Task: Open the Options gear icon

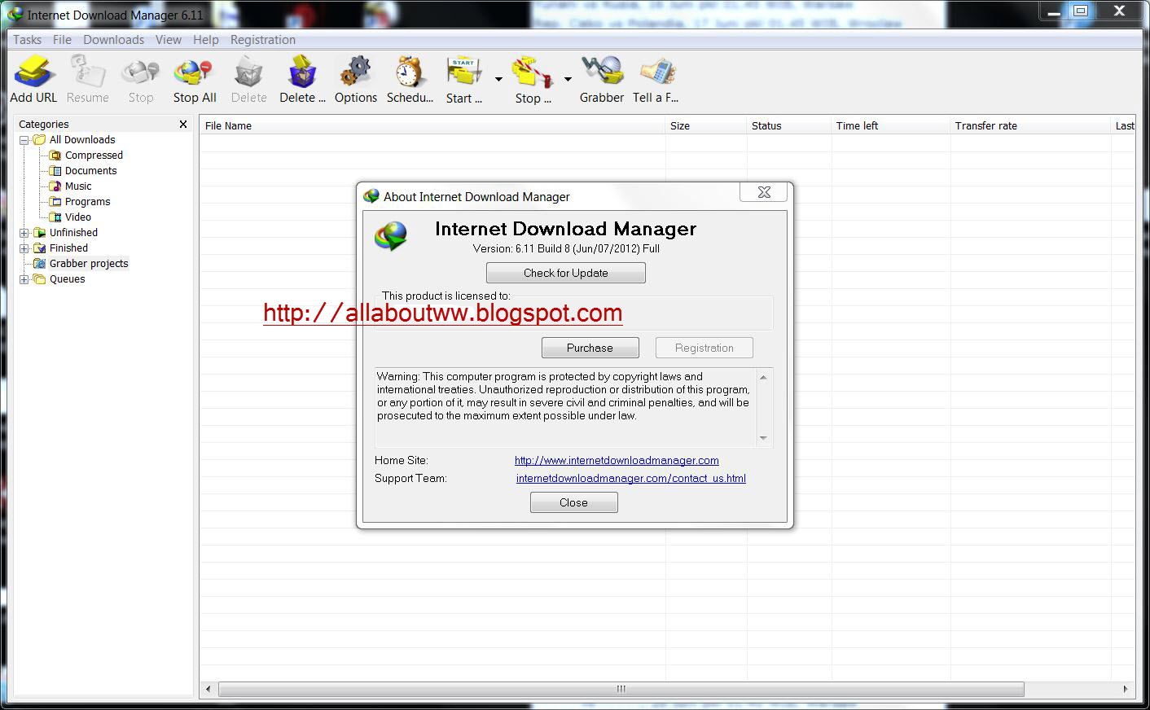Action: (355, 72)
